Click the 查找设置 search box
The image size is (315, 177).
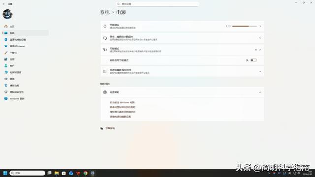[157, 4]
